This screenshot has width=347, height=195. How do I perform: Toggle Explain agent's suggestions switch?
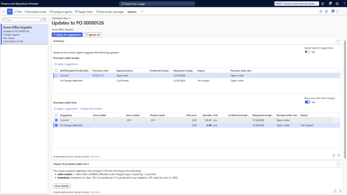click(307, 52)
